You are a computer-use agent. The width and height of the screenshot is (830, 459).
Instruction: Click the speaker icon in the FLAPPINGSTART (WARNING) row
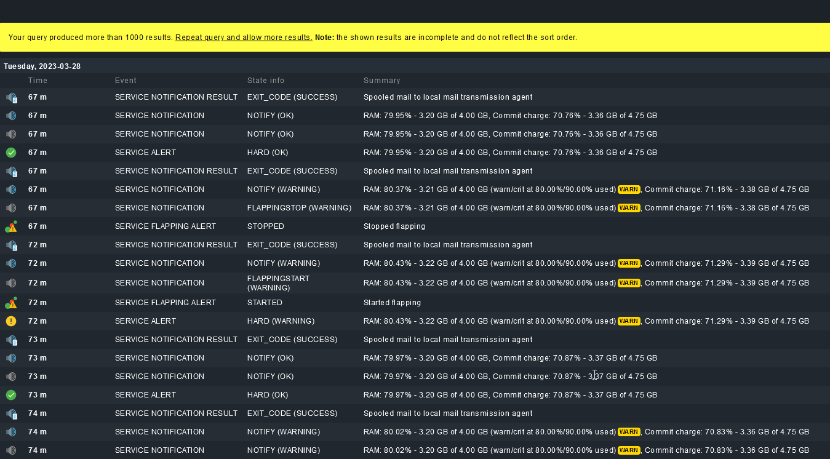coord(11,283)
